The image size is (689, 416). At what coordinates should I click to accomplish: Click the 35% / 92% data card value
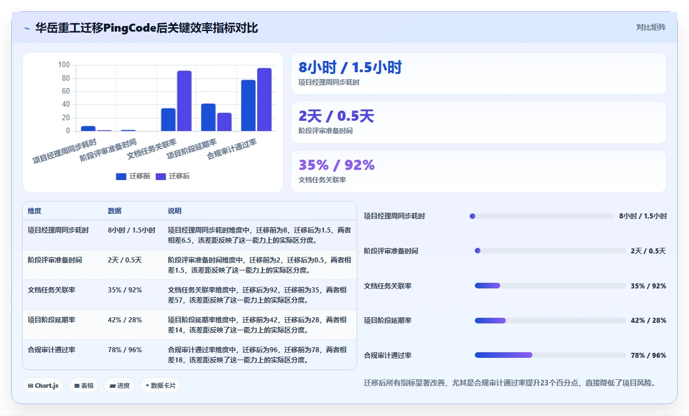click(x=336, y=165)
